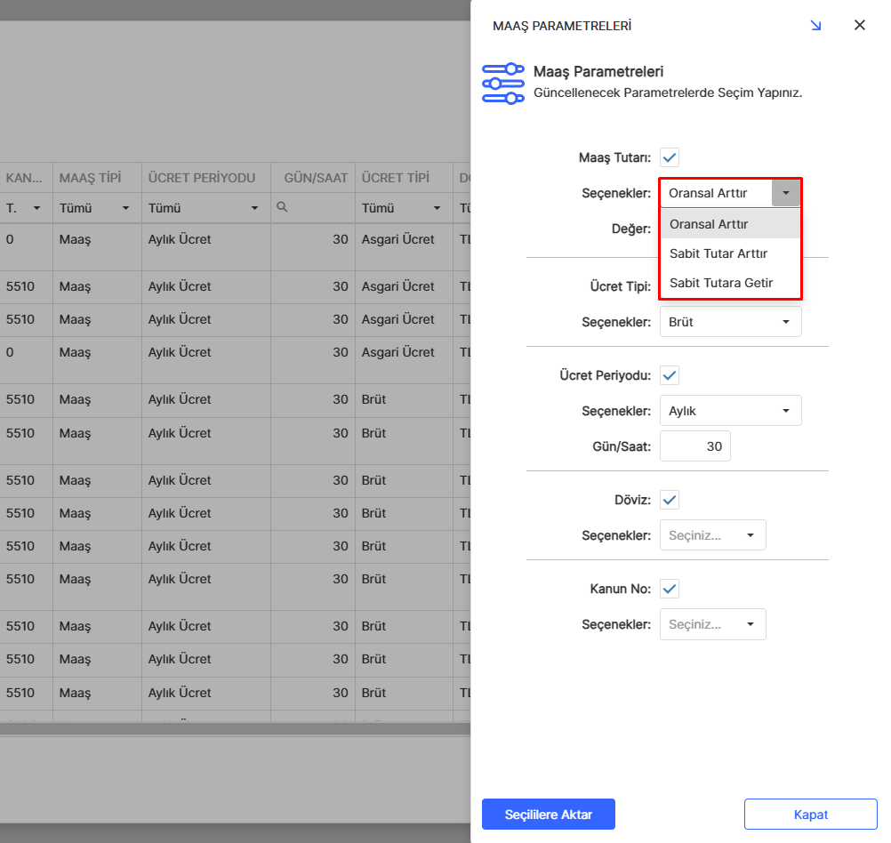The width and height of the screenshot is (891, 843).
Task: Click the search icon in GÜN/SAAT filter
Action: point(282,207)
